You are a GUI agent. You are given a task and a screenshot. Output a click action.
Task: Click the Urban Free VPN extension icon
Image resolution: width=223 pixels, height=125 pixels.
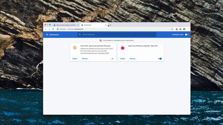pyautogui.click(x=123, y=48)
